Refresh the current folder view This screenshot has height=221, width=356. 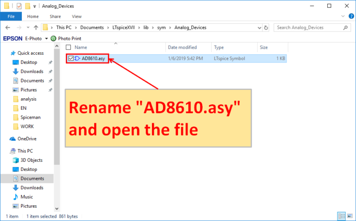click(x=266, y=27)
